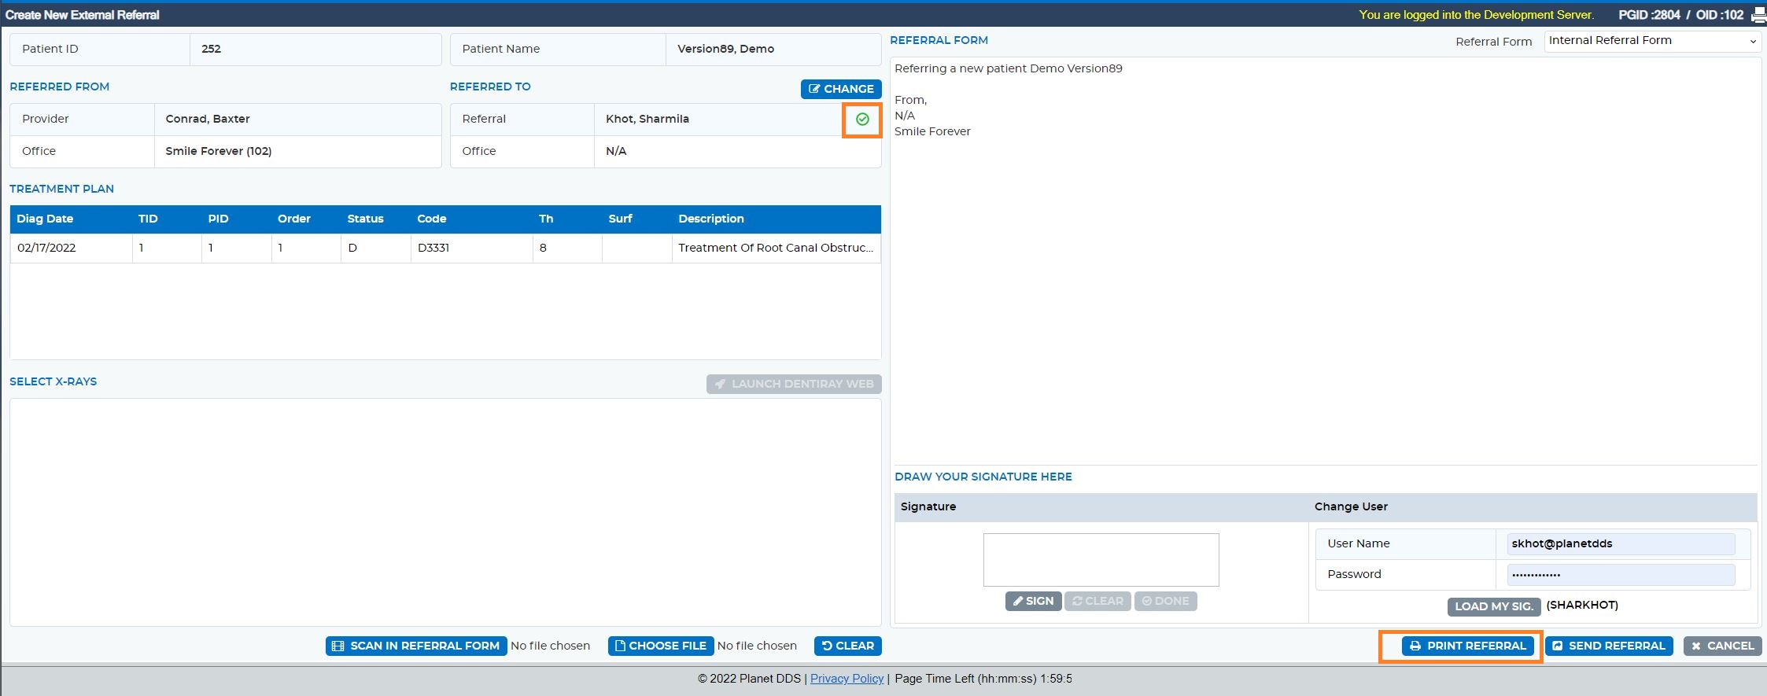Click the Th column header

(x=546, y=219)
